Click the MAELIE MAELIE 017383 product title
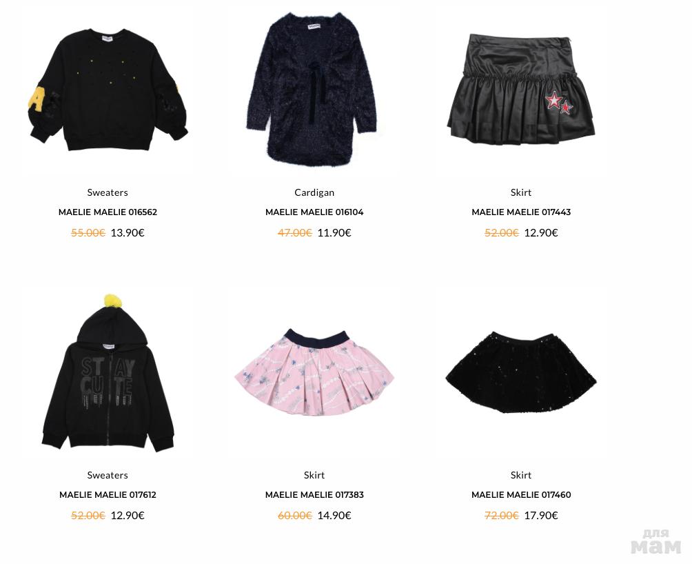 click(314, 495)
